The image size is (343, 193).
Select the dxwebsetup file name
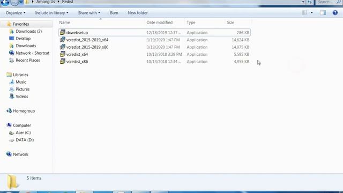[x=77, y=33]
